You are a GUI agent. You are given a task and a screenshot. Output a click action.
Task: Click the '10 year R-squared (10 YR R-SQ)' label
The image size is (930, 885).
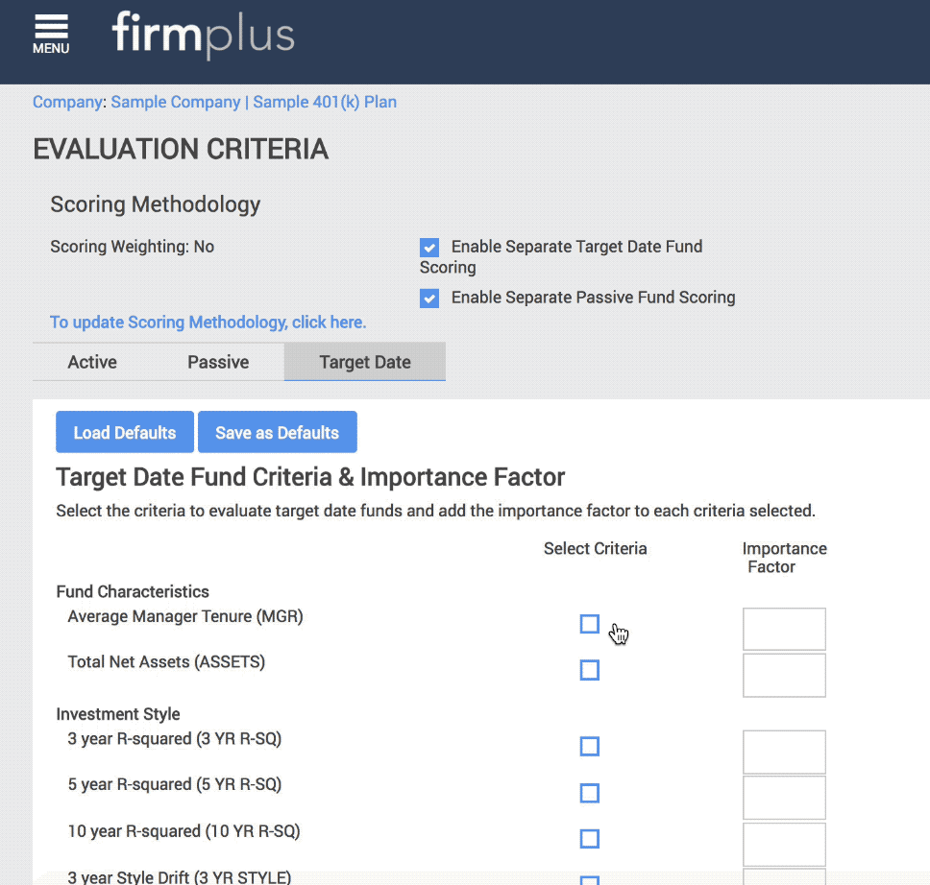184,831
